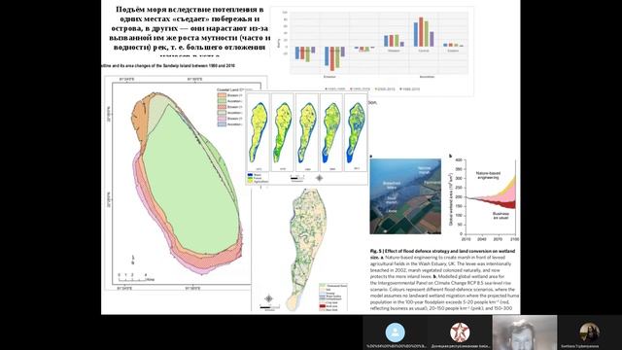622x350 pixels.
Task: Select the participant tile with blue default avatar
Action: tap(396, 332)
